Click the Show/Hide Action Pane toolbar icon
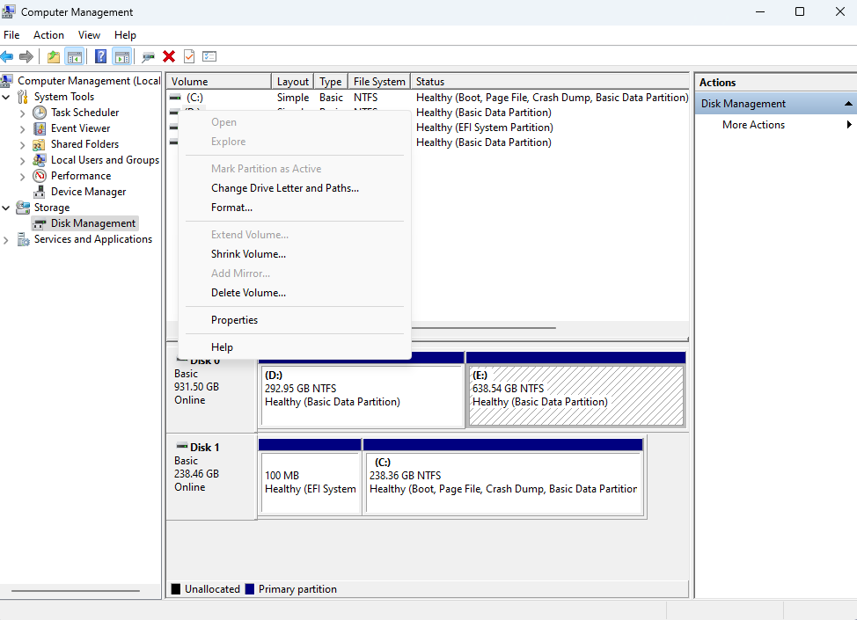Image resolution: width=857 pixels, height=620 pixels. pos(121,56)
